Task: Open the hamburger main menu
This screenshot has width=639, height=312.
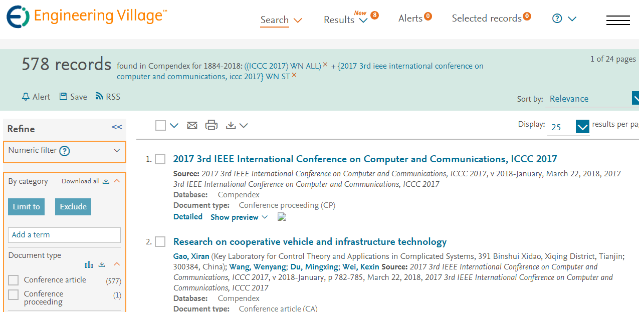Action: pos(617,20)
